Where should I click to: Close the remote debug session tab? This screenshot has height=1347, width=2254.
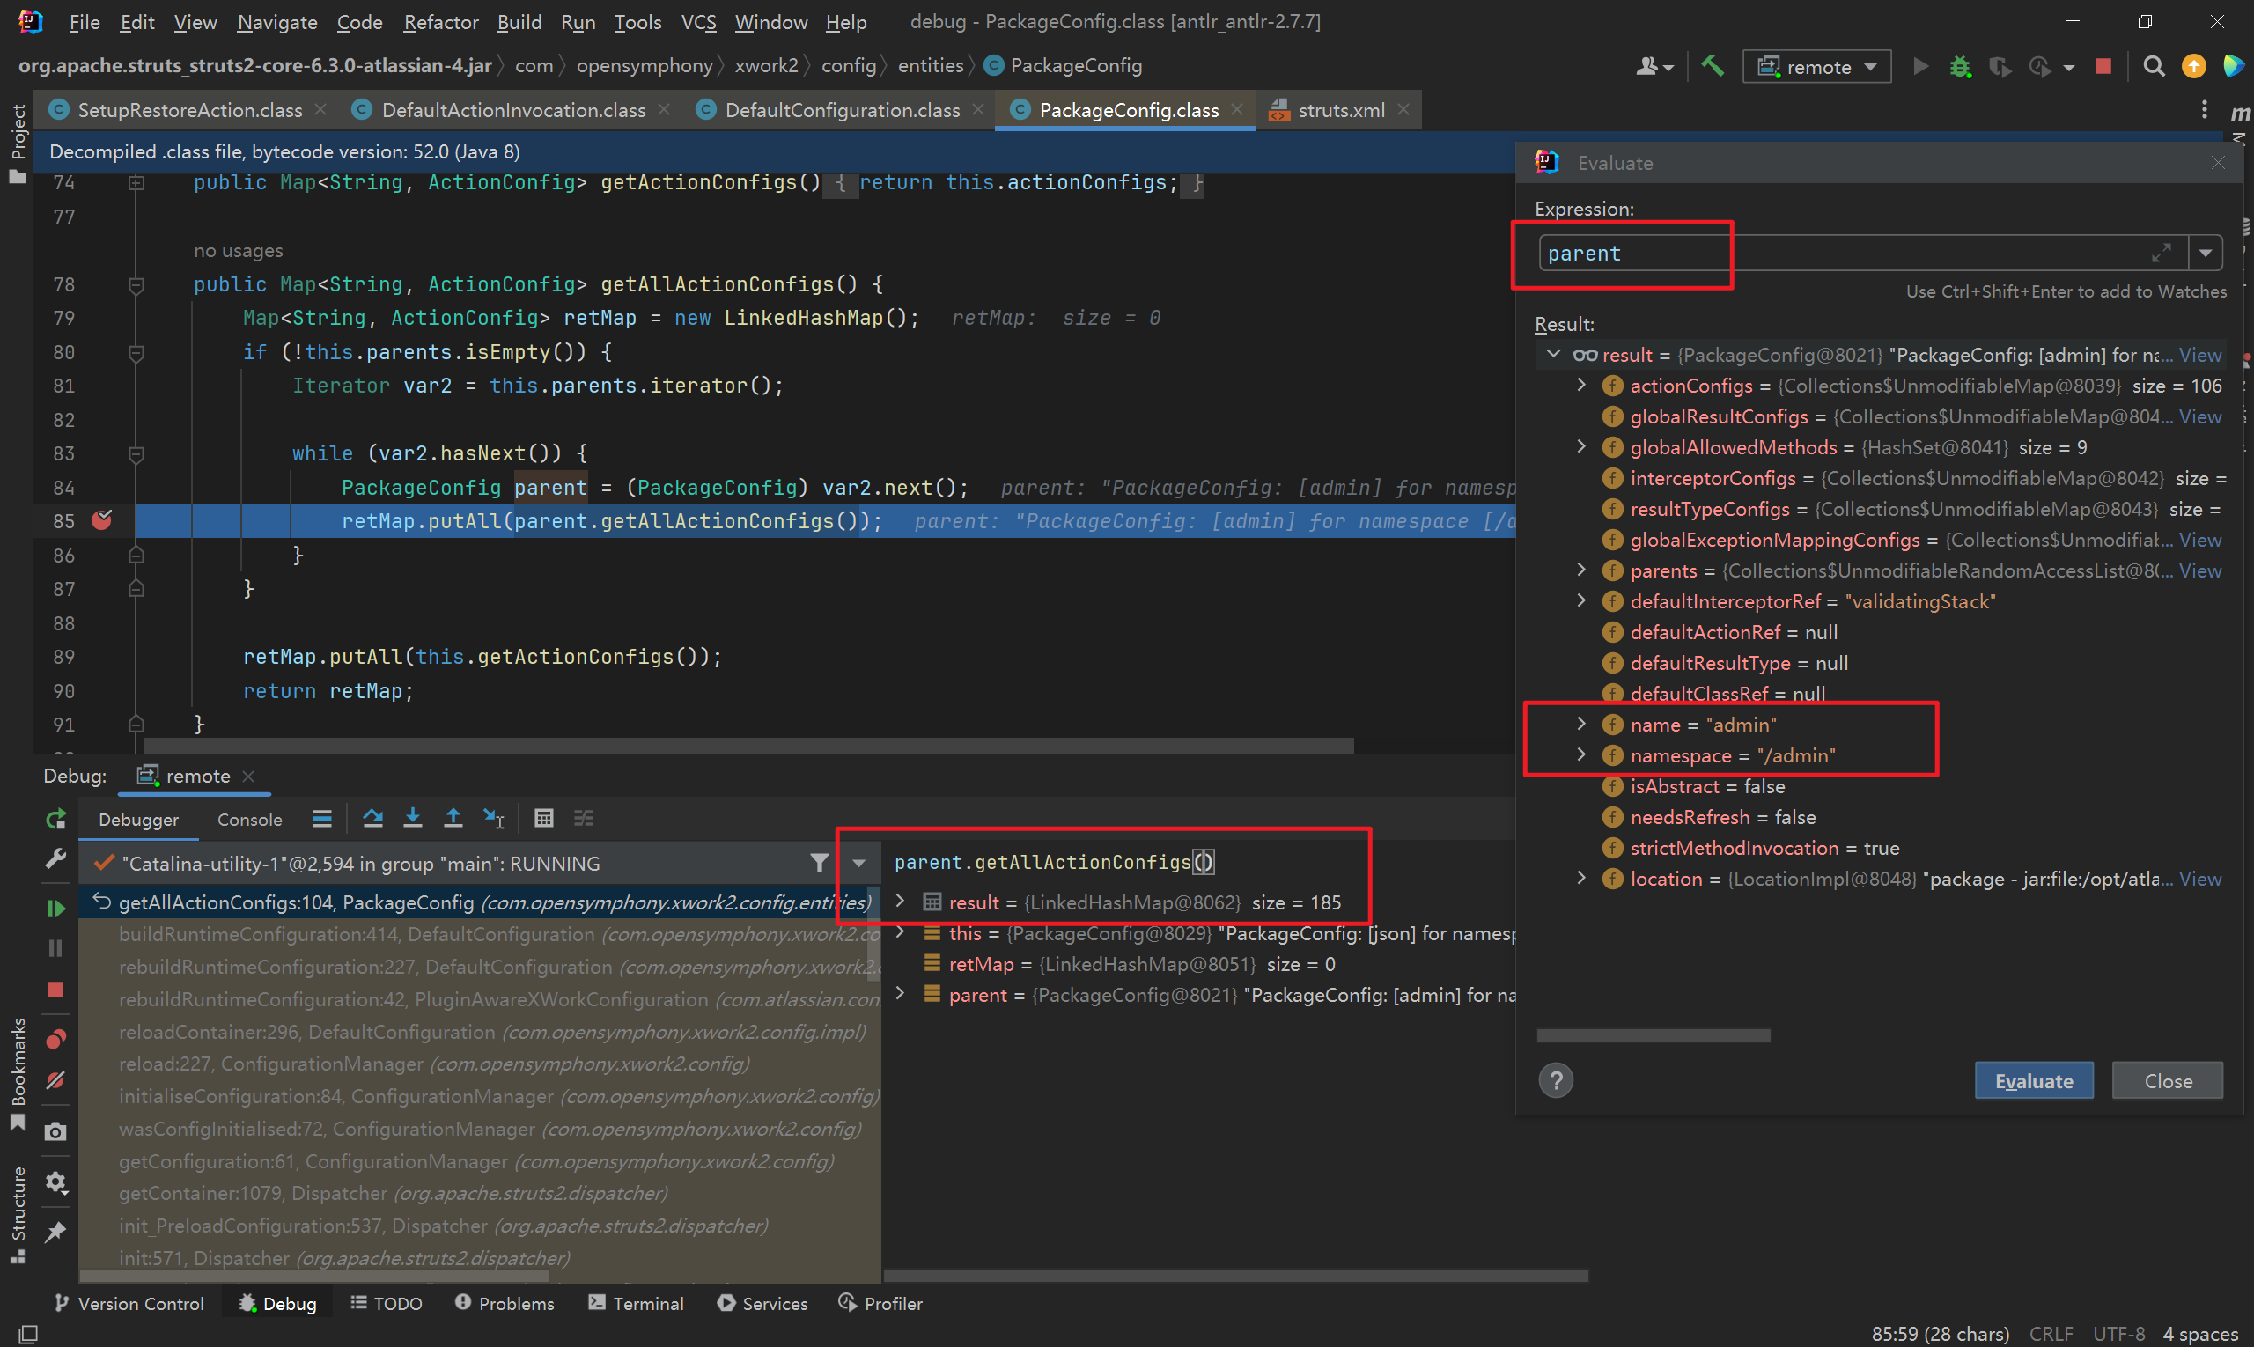point(248,777)
